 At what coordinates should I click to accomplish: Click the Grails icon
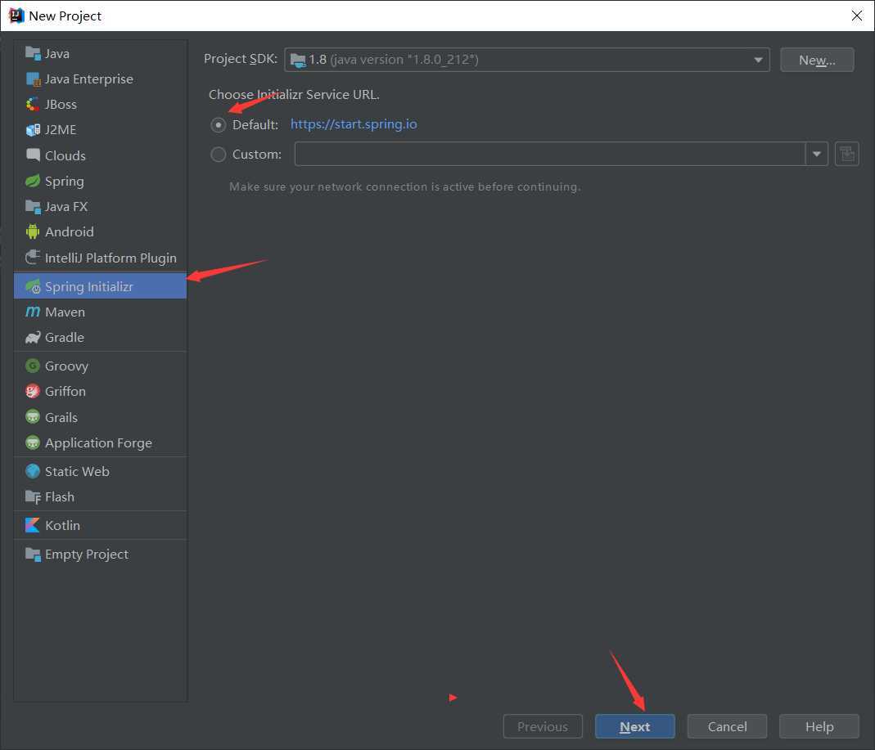33,417
